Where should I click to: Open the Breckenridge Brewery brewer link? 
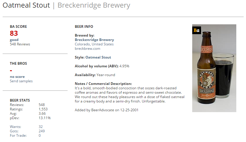[94, 40]
